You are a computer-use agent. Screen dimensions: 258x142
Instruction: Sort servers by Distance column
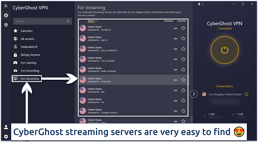click(x=169, y=21)
